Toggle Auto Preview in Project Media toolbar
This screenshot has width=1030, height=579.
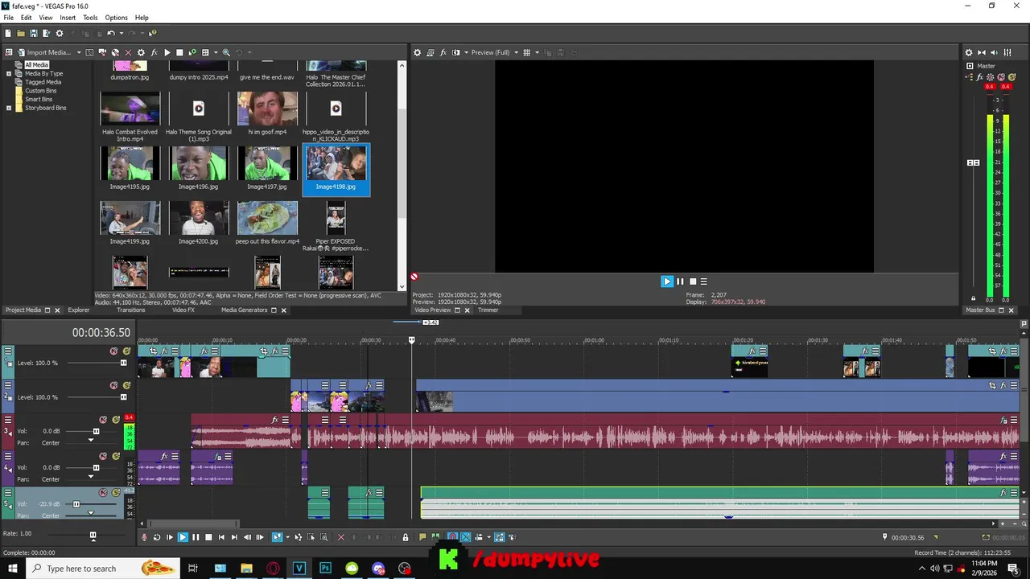pos(192,52)
